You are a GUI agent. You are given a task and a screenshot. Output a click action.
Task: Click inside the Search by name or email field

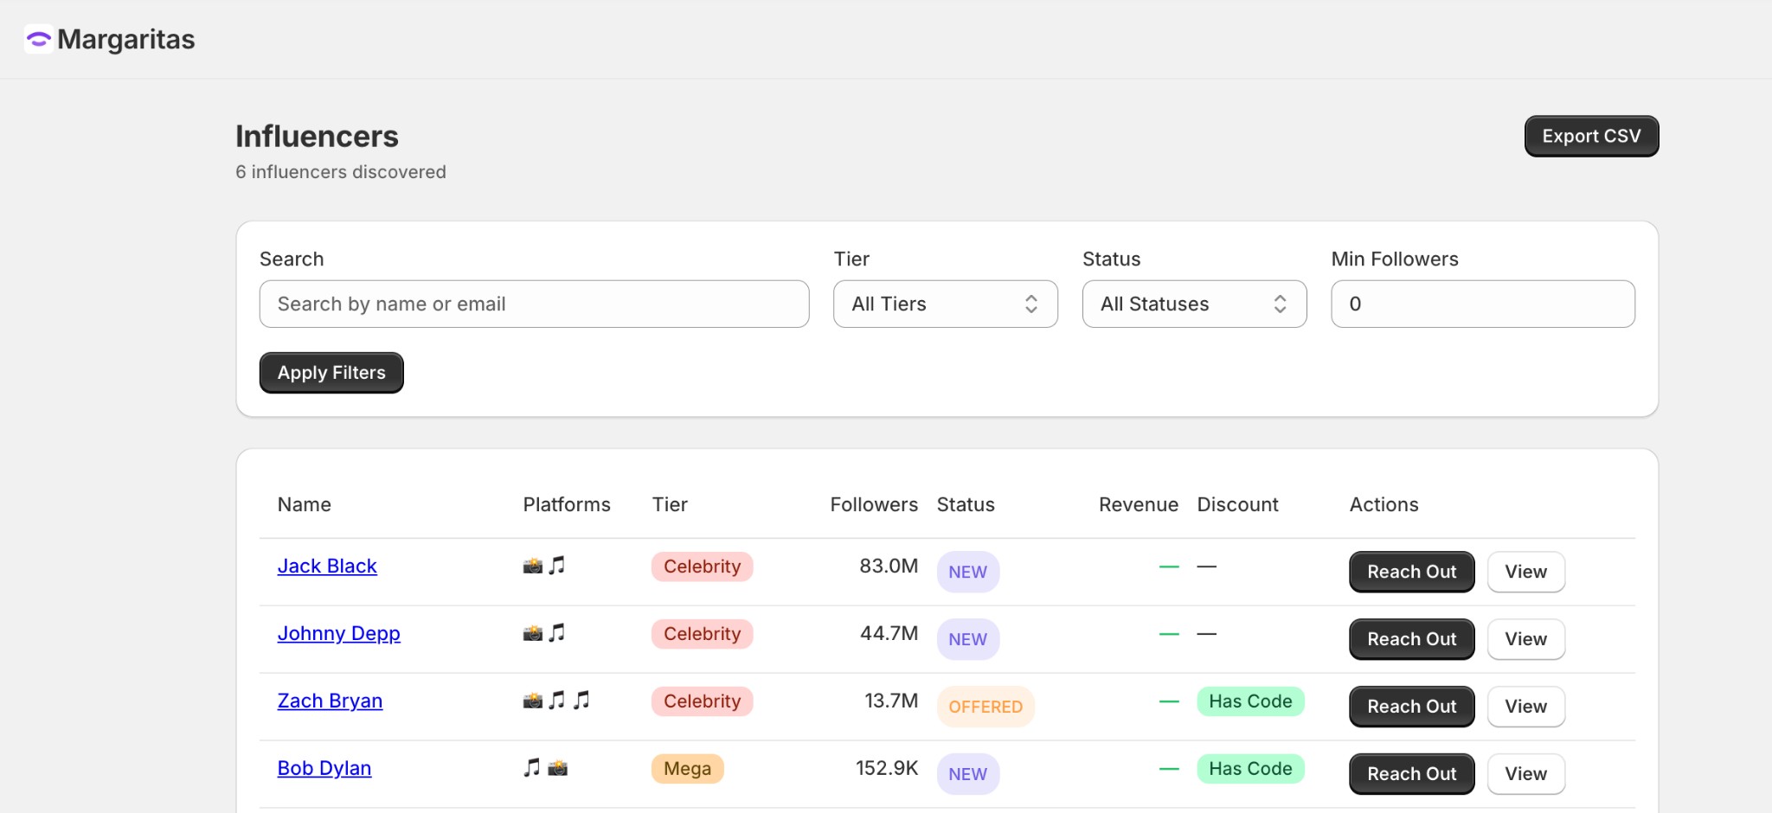coord(533,304)
